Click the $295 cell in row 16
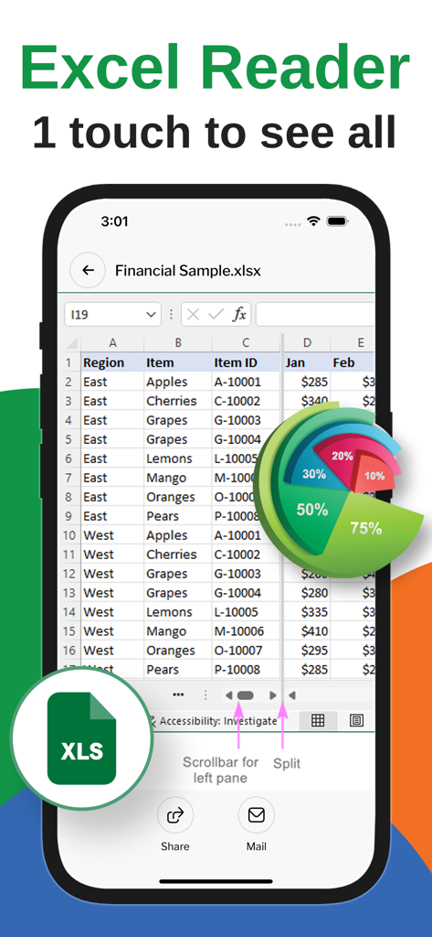The height and width of the screenshot is (937, 432). (307, 651)
